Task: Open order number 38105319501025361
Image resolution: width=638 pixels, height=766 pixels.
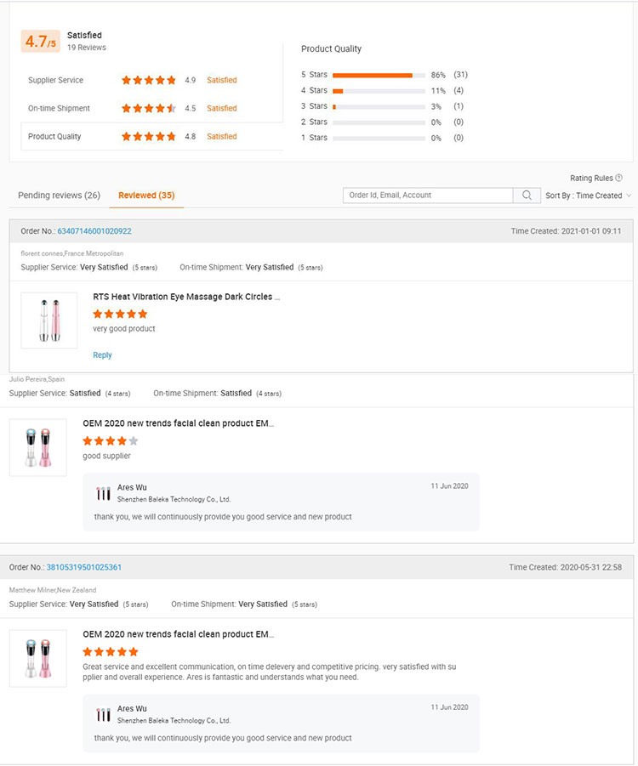Action: pyautogui.click(x=84, y=567)
